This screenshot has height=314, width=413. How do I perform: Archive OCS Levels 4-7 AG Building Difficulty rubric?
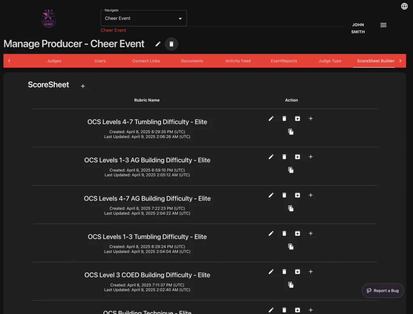pyautogui.click(x=297, y=195)
